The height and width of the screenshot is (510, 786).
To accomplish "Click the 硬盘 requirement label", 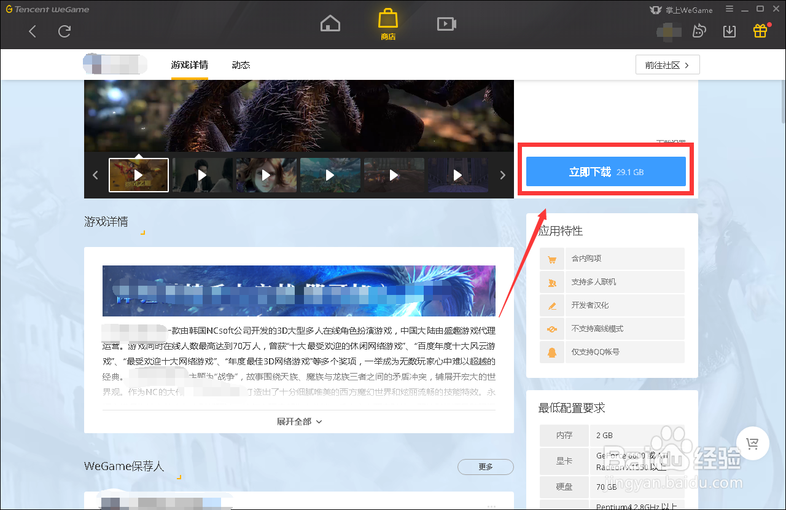I will (x=564, y=487).
